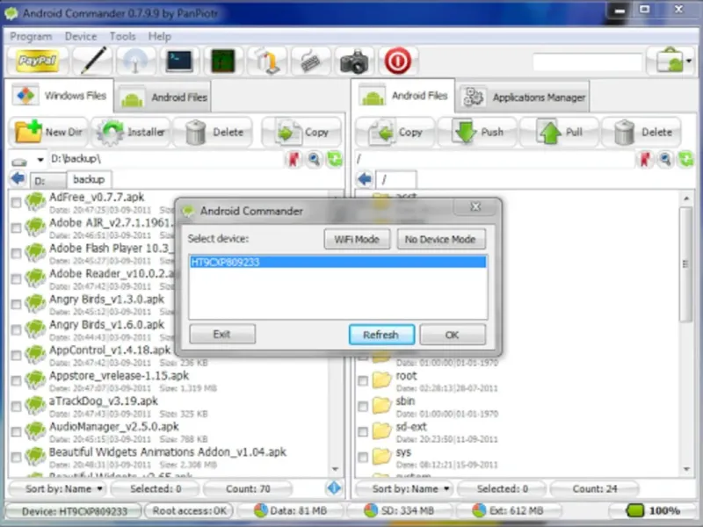
Task: Open the keyboard input tool
Action: coord(310,61)
